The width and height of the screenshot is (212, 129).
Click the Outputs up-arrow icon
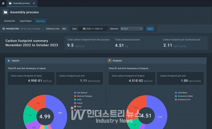pos(110,60)
